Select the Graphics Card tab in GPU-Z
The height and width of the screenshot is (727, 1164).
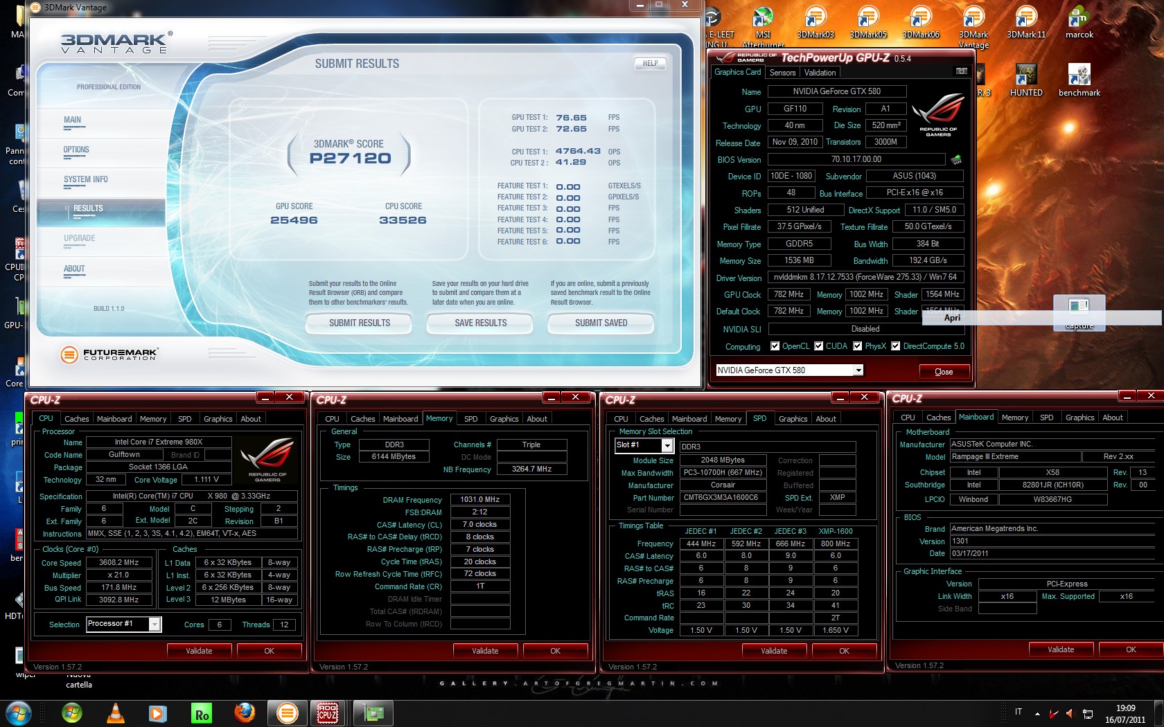click(737, 72)
